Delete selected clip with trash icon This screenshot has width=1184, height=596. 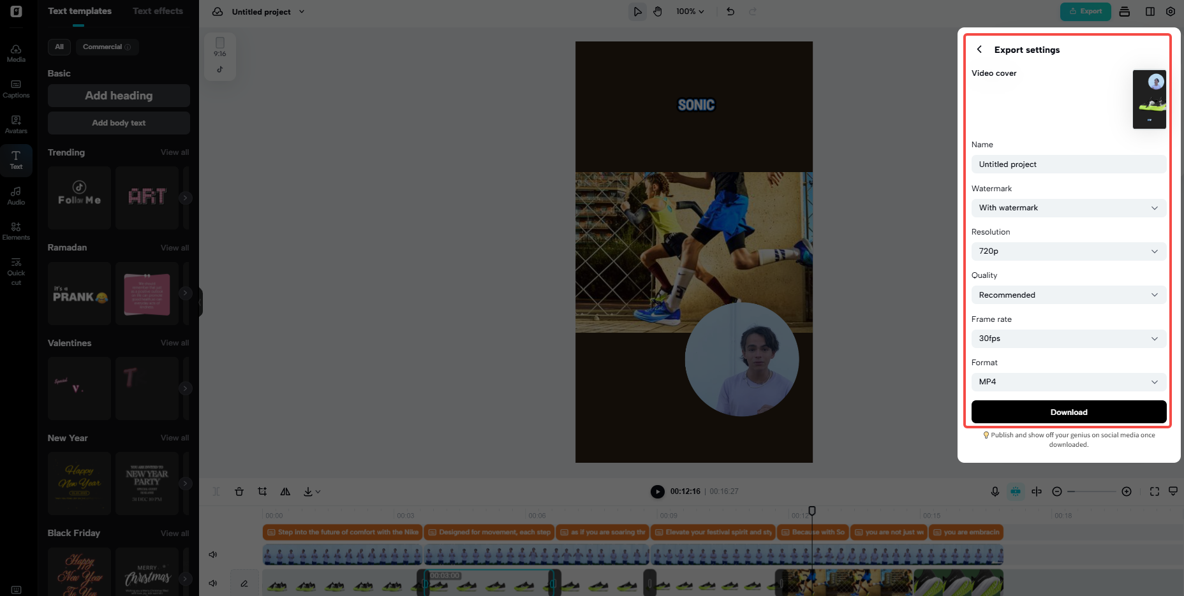[239, 491]
